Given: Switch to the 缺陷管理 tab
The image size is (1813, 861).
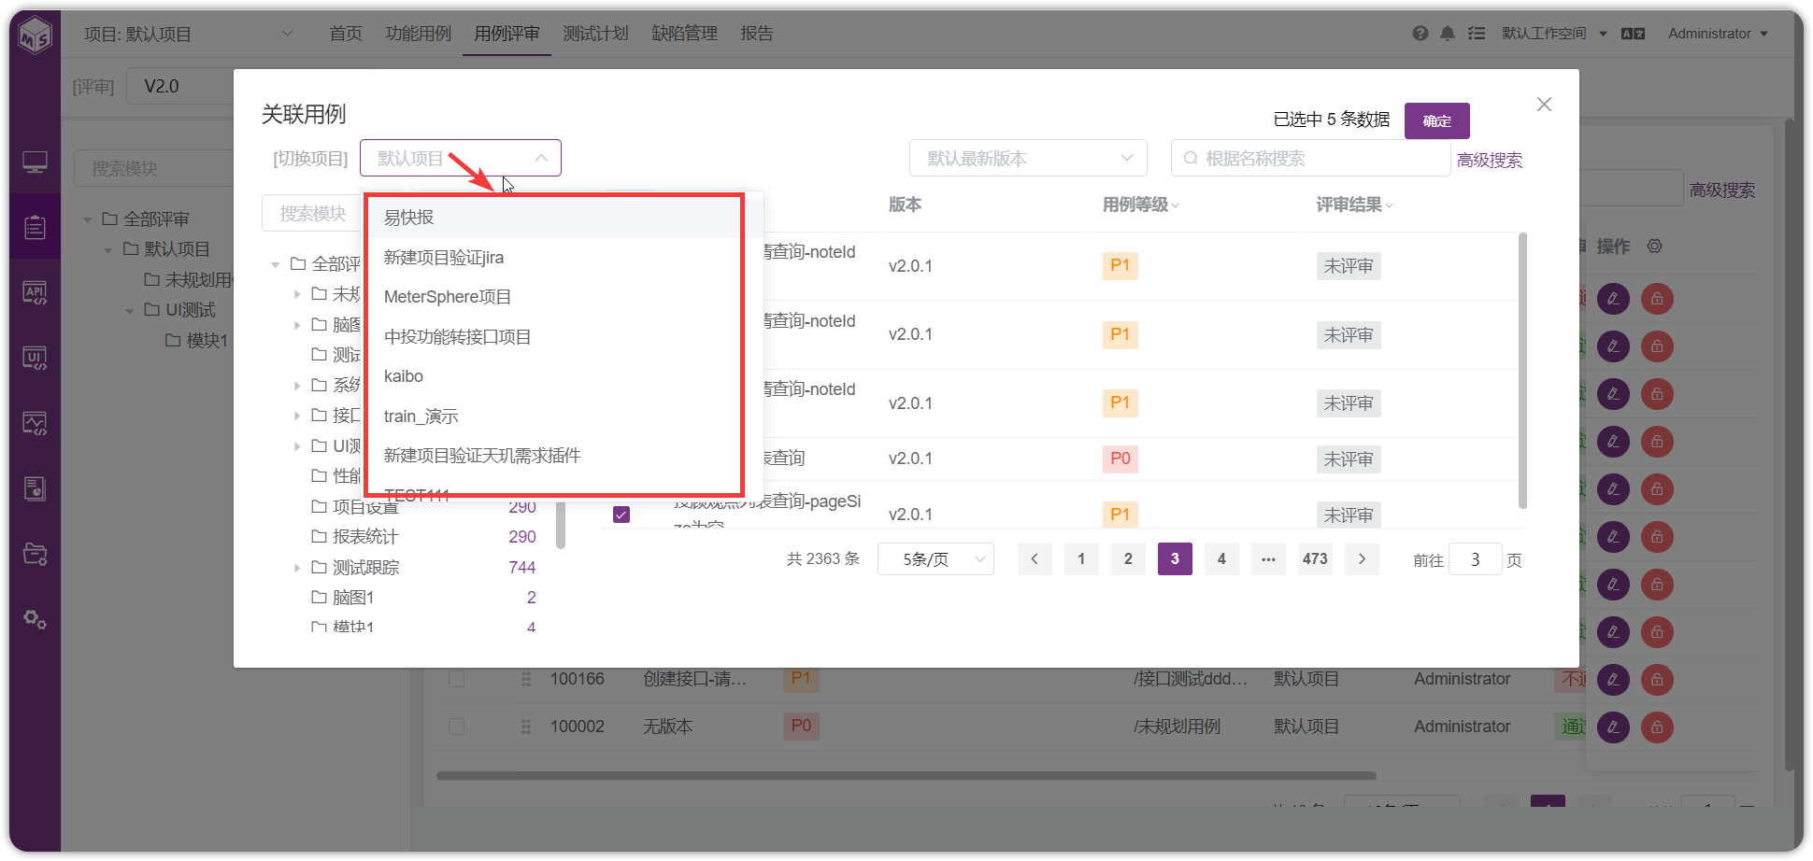Looking at the screenshot, I should (684, 34).
